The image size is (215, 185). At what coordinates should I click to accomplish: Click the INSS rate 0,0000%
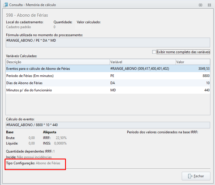click(60, 143)
